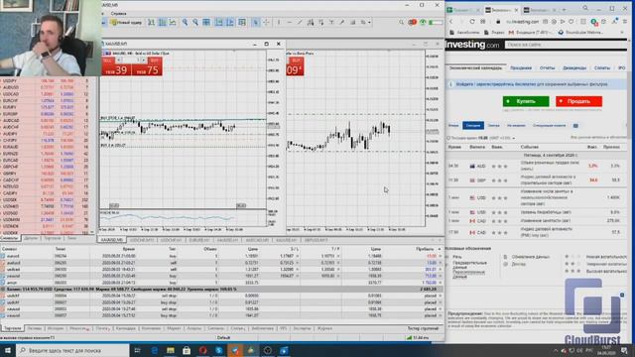Screen dimensions: 635x357
Task: Open the time zone dropdown on Investing.com
Action: [x=514, y=138]
